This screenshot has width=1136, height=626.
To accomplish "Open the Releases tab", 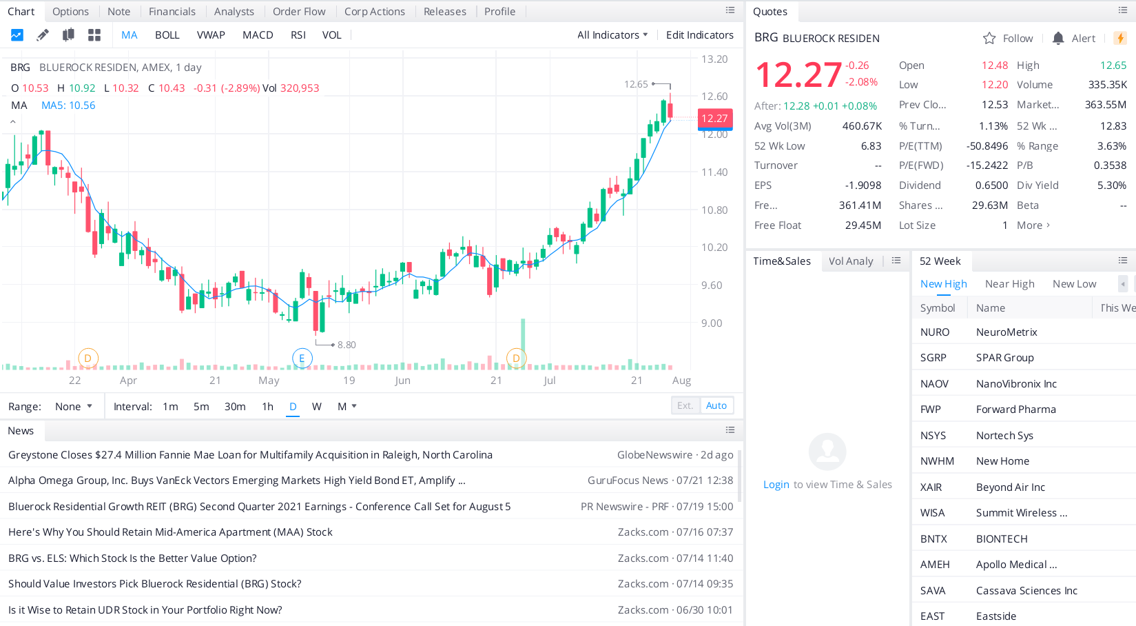I will (x=445, y=12).
